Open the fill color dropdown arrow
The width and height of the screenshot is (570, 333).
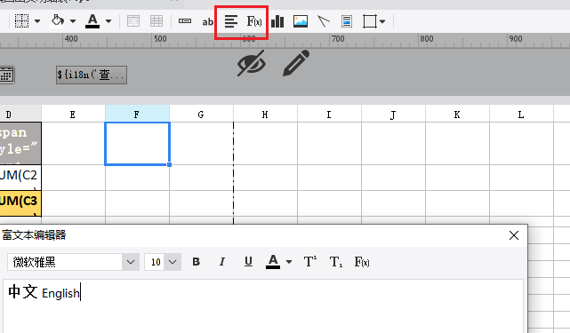73,21
